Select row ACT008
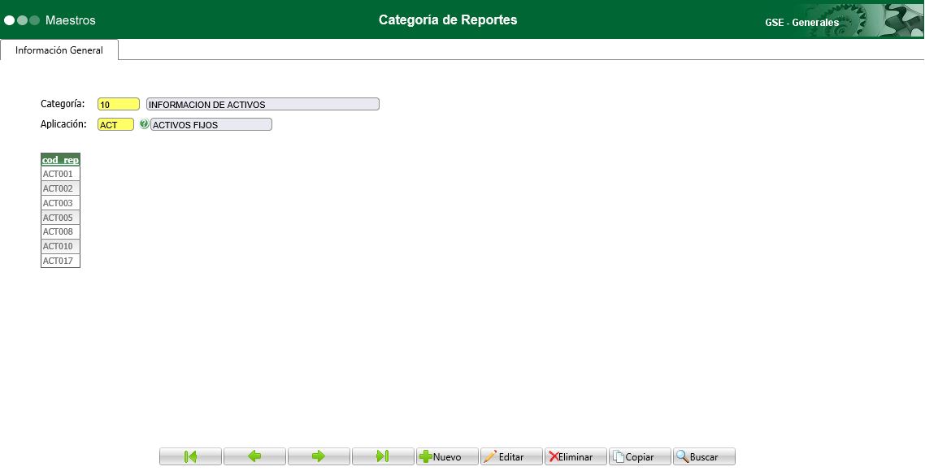This screenshot has height=471, width=925. [60, 231]
